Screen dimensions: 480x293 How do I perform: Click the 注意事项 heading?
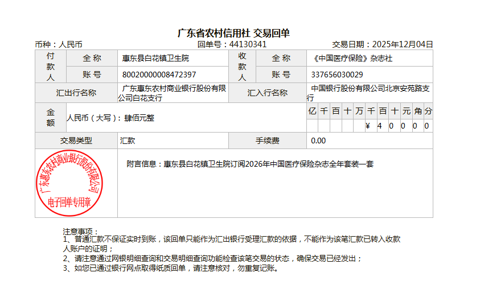point(80,232)
